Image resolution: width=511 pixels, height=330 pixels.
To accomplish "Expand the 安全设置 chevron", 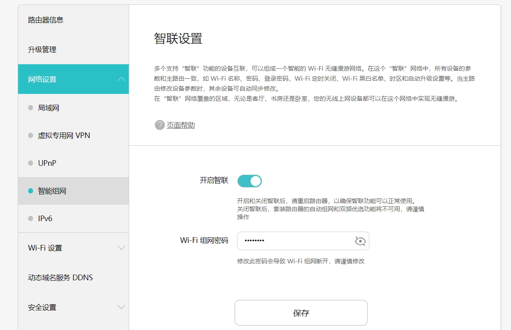I will [x=121, y=307].
